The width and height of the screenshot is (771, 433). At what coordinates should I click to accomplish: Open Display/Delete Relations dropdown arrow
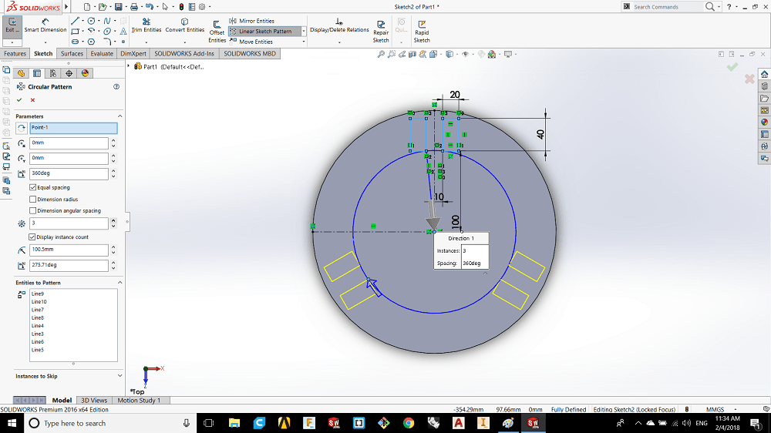coord(339,42)
